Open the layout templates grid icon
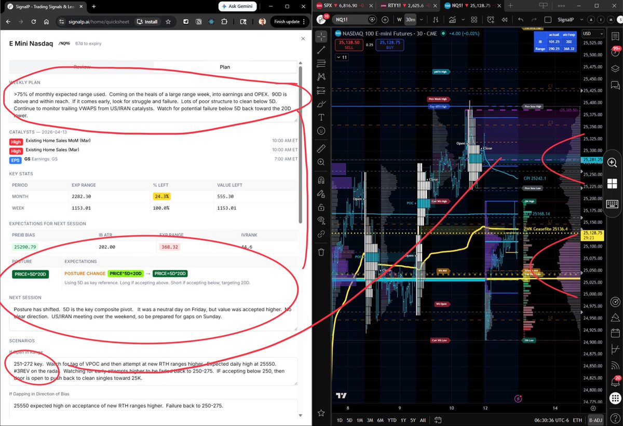623x426 pixels. tap(474, 20)
